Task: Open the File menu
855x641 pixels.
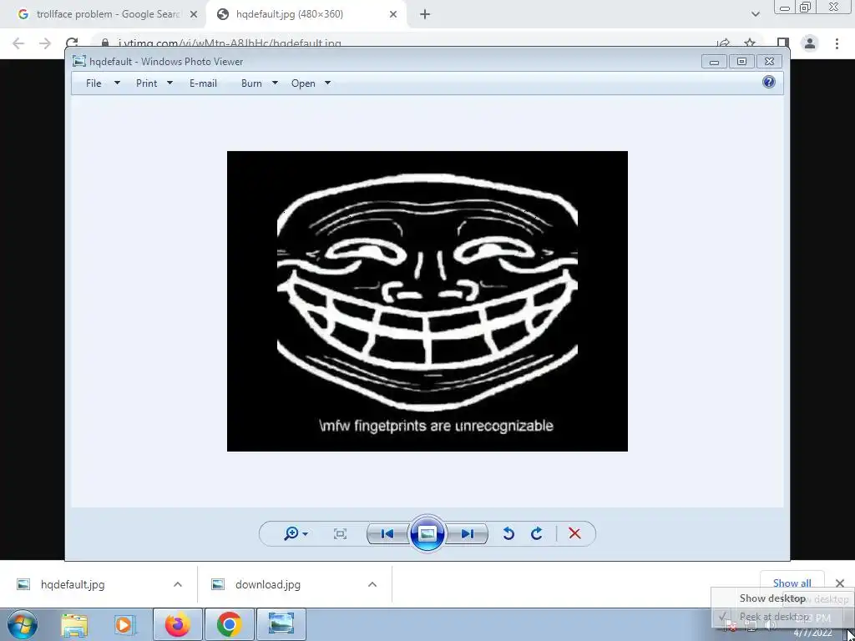Action: tap(94, 83)
